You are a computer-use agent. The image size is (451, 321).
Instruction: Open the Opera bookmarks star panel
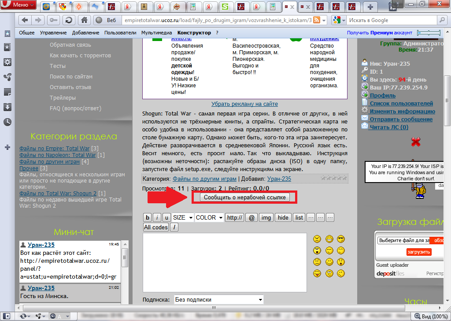7,48
